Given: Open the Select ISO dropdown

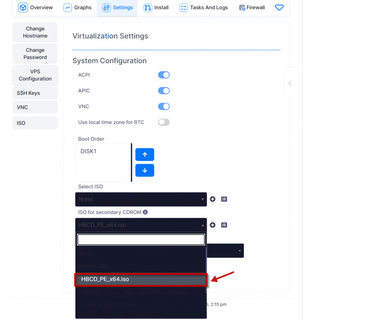Looking at the screenshot, I should click(141, 199).
